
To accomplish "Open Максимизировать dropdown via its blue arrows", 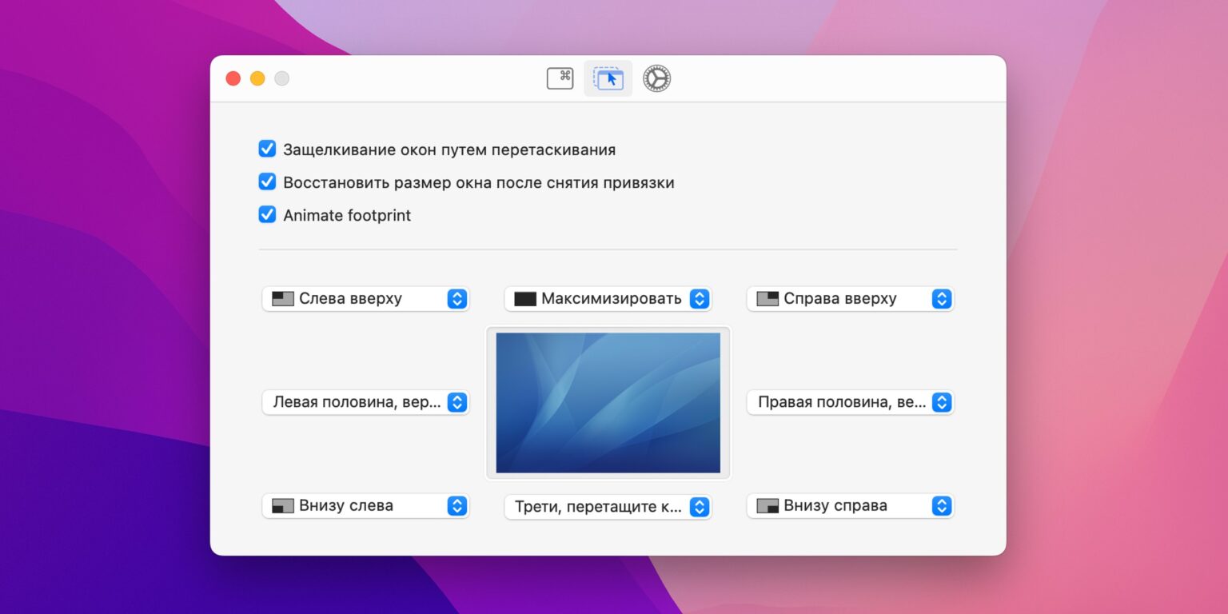I will (x=699, y=299).
